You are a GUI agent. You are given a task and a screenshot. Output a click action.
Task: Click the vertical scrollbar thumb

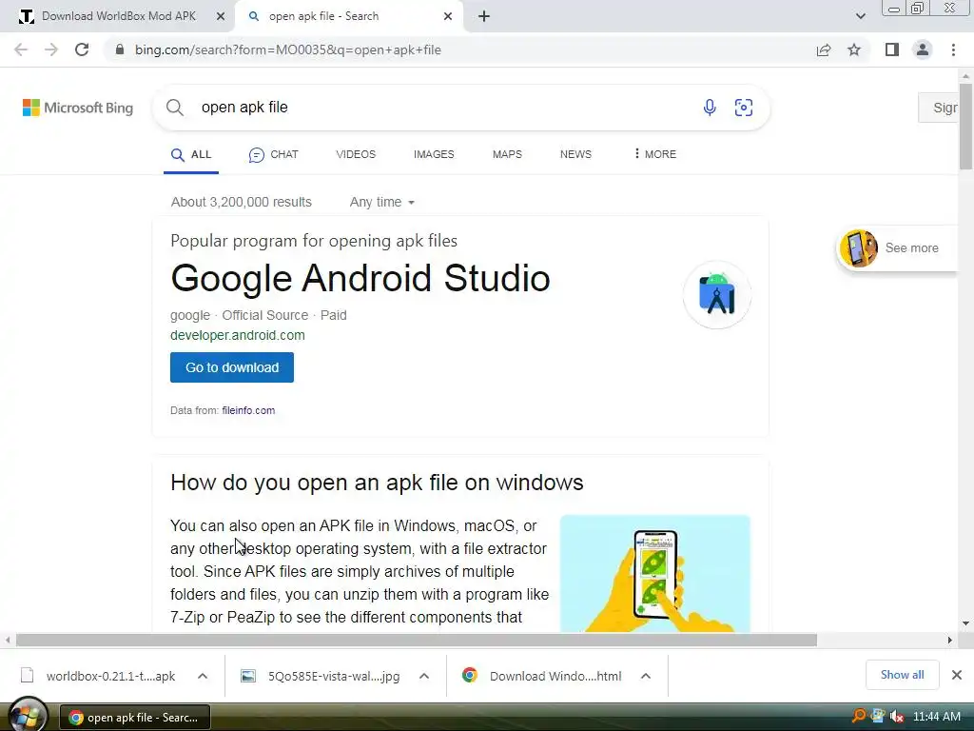(965, 127)
